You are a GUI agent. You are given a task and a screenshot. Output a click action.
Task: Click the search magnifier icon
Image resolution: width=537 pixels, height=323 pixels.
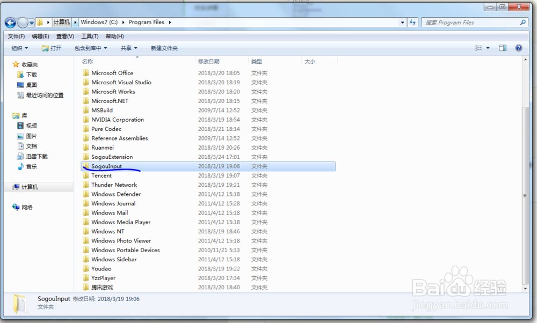pyautogui.click(x=523, y=23)
